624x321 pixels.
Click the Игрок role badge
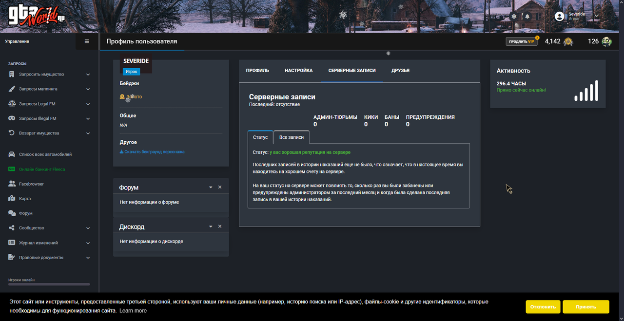131,71
